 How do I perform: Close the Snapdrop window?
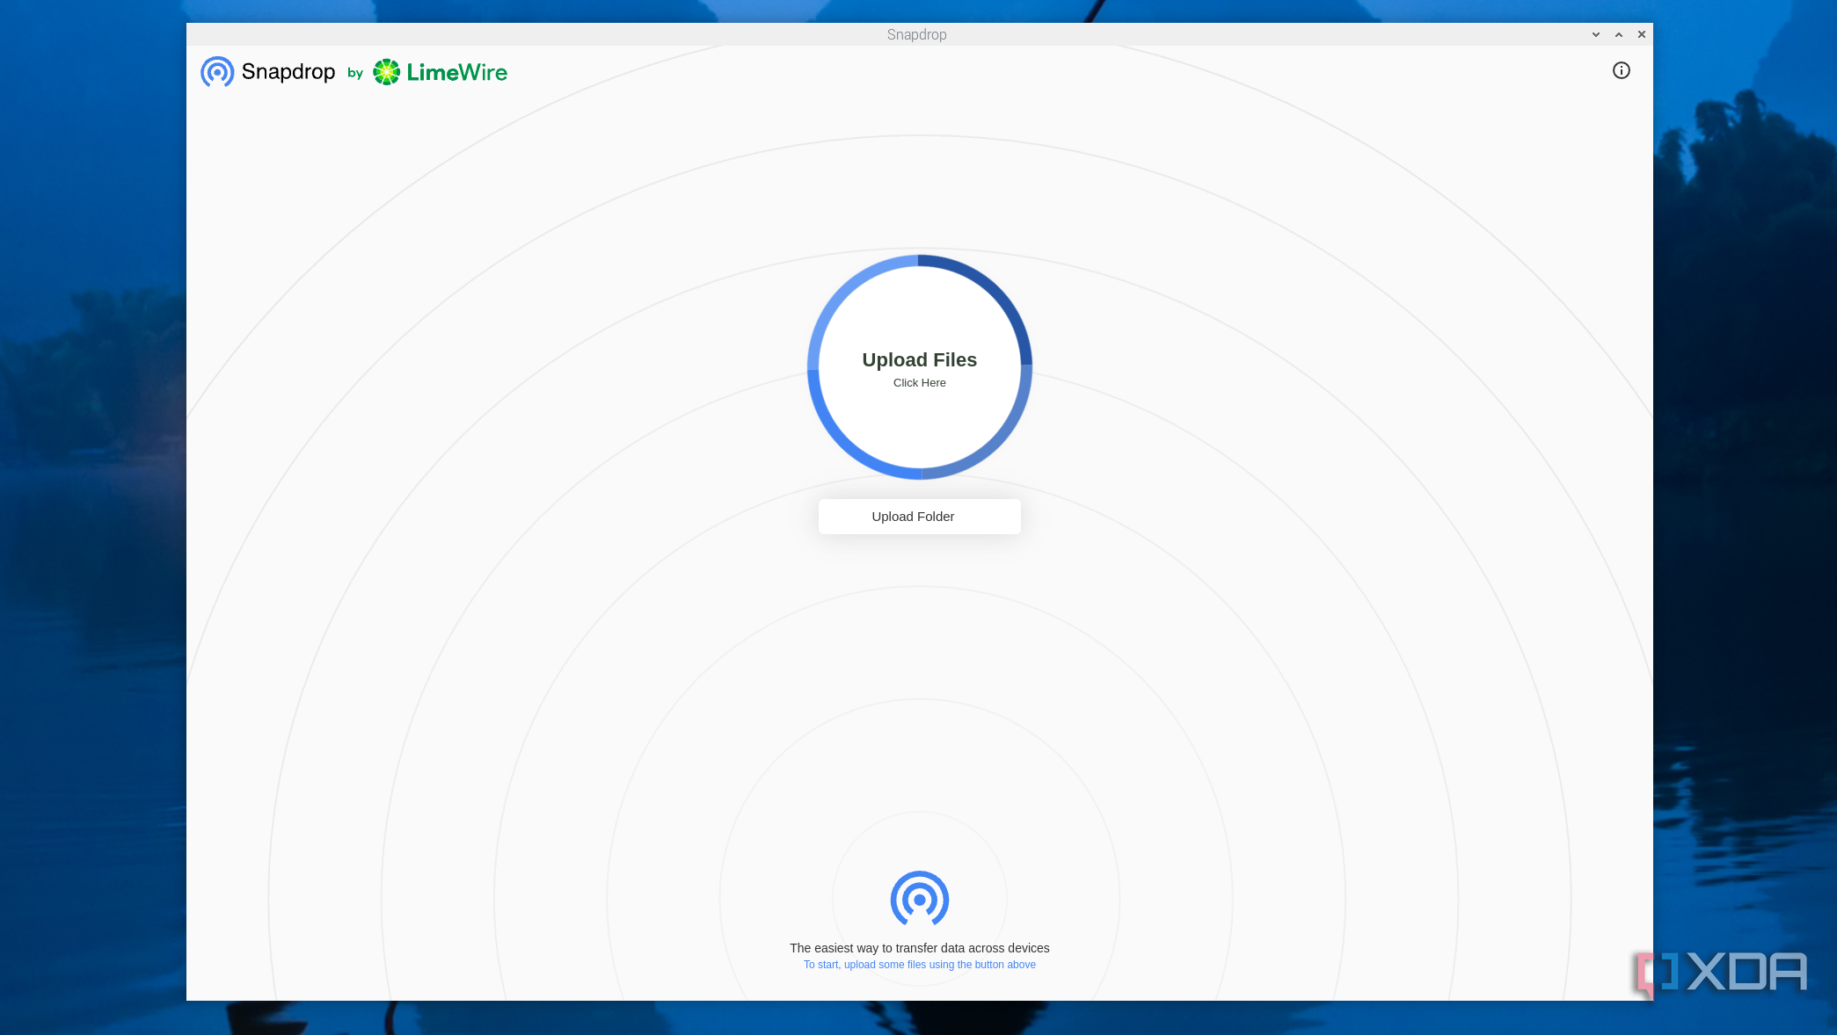[1641, 35]
